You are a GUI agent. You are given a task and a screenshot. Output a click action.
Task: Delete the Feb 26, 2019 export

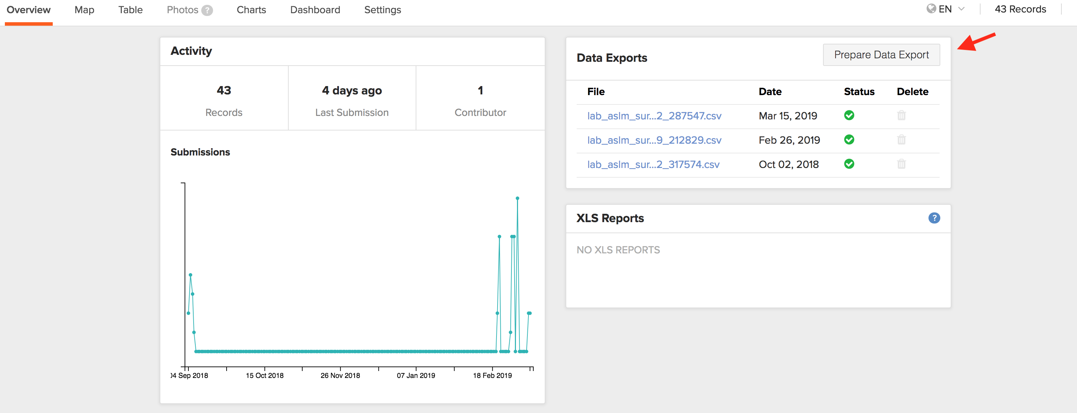click(901, 140)
